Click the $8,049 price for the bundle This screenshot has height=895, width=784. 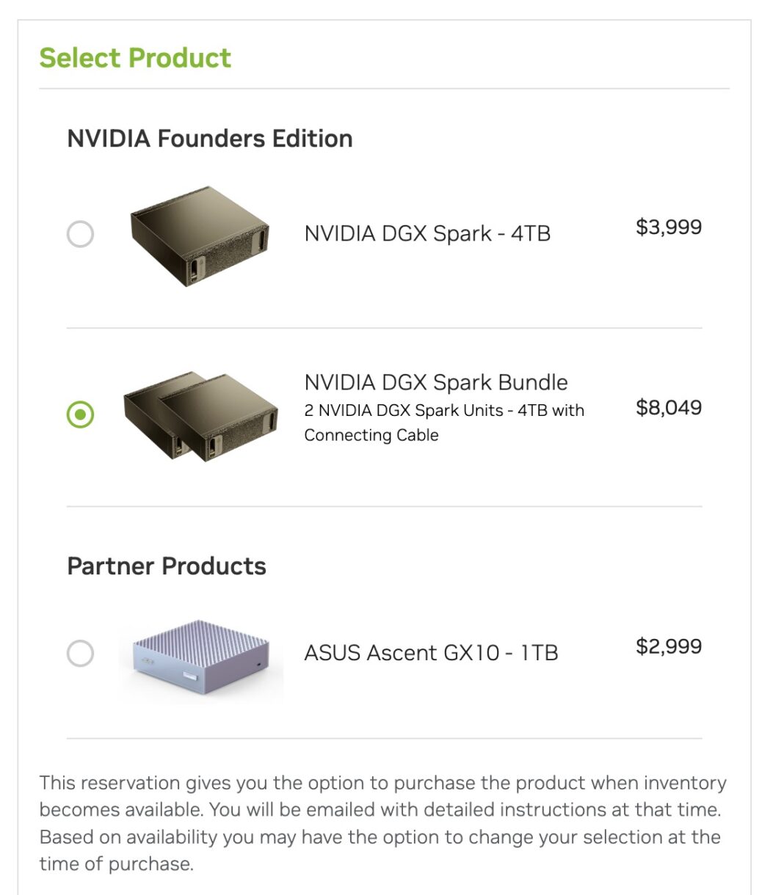click(669, 409)
